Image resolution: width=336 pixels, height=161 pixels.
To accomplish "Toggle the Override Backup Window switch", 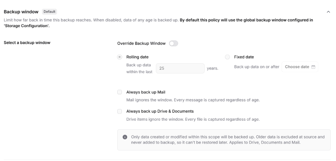I will point(173,43).
